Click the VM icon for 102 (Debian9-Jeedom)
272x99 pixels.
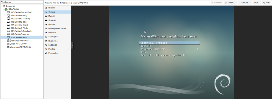pyautogui.click(x=8, y=19)
